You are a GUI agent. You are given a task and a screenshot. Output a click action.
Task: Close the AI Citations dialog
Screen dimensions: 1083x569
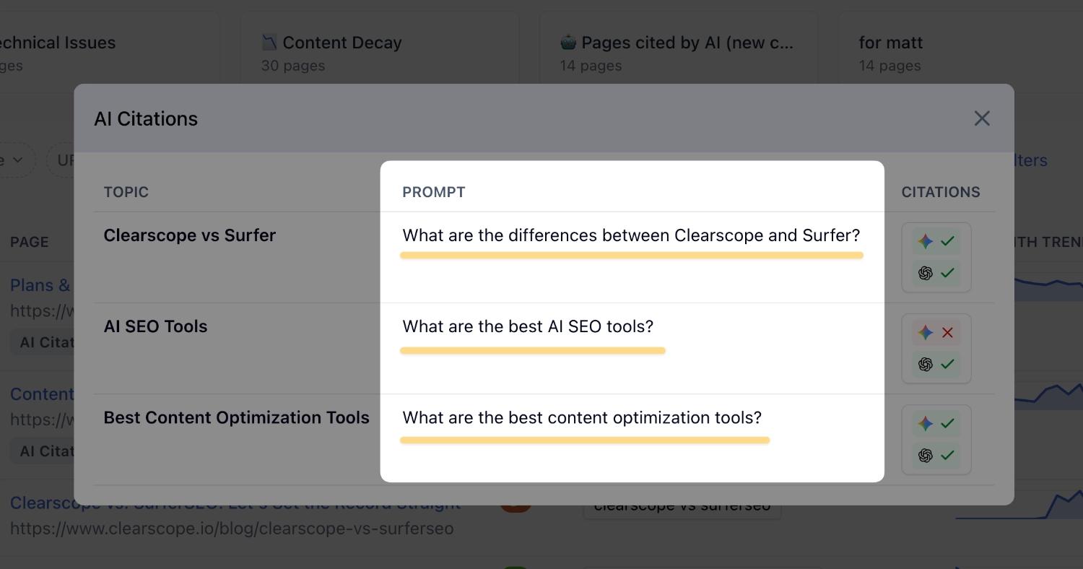(x=981, y=118)
